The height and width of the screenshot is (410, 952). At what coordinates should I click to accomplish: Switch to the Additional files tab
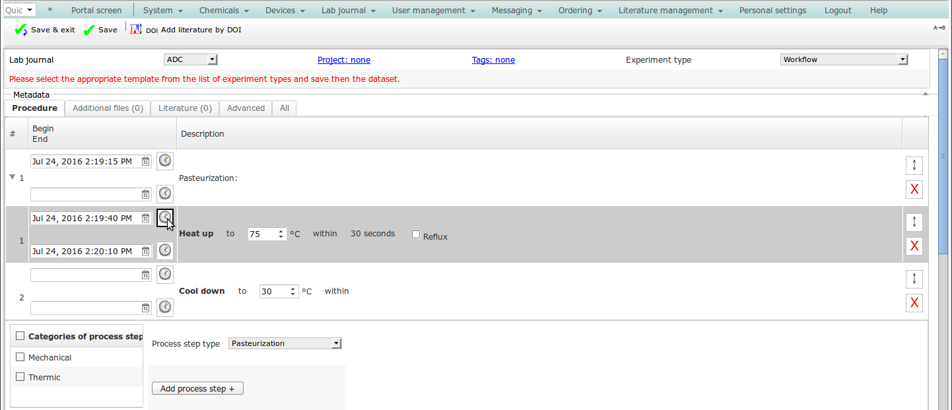(108, 108)
